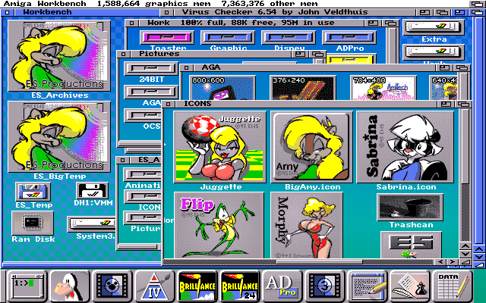The image size is (486, 303).
Task: Select the Juggette icon
Action: (x=220, y=145)
